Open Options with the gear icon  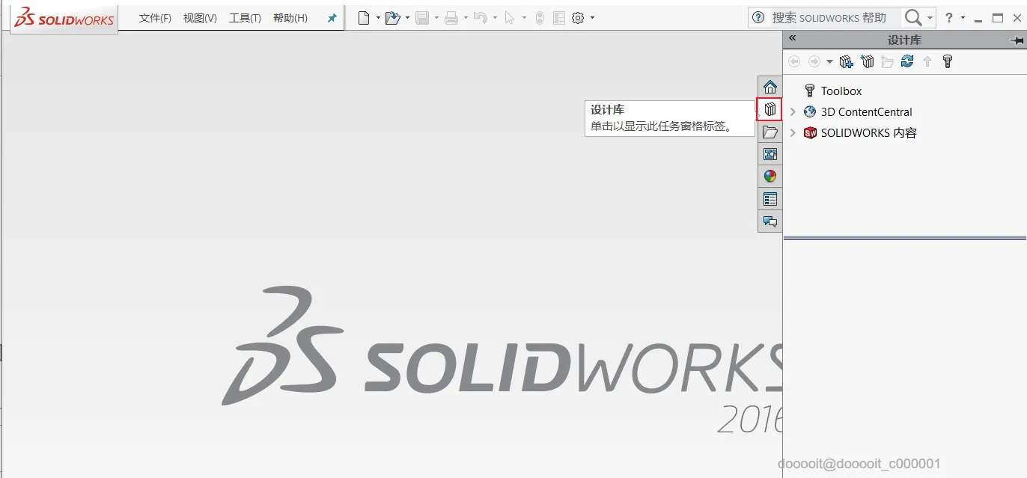coord(578,18)
